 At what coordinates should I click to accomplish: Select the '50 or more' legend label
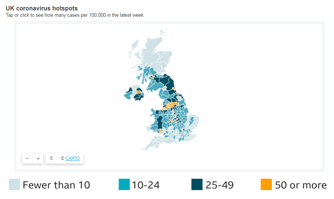[300, 185]
